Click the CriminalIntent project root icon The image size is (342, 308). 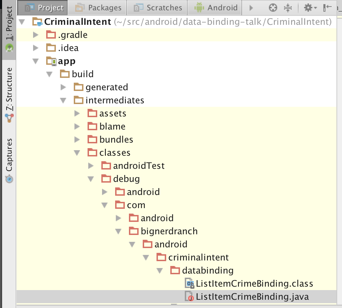[x=37, y=22]
